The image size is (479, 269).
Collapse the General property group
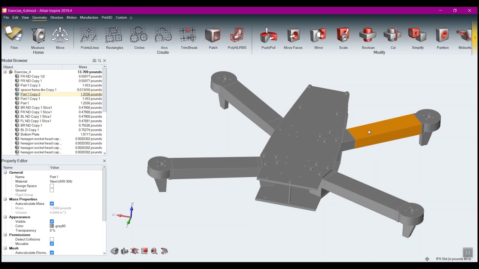[5, 172]
